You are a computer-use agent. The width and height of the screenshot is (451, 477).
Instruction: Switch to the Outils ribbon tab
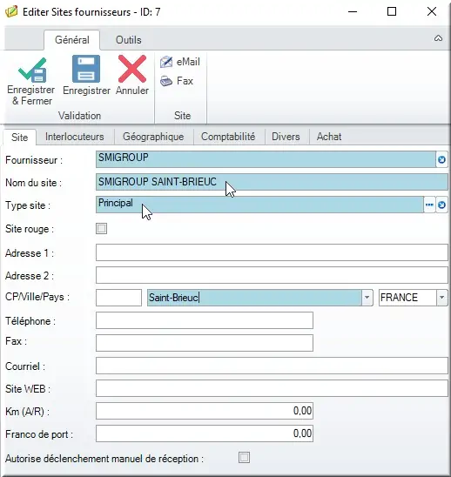(x=129, y=40)
